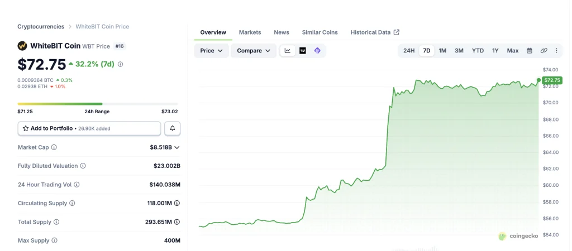Click the 0.02938 ETH price text
The width and height of the screenshot is (572, 251).
[33, 86]
